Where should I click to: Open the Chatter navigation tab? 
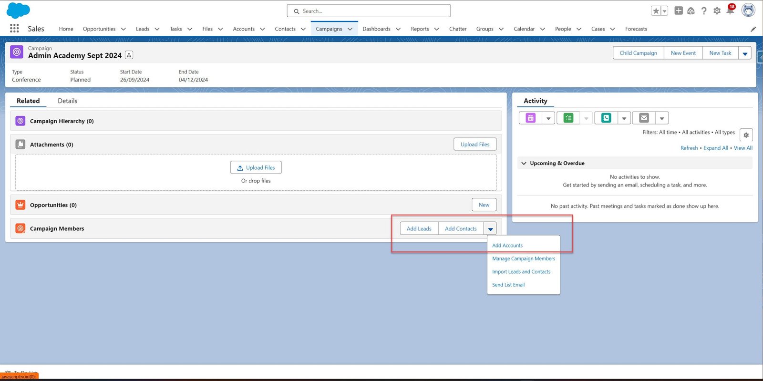[x=458, y=29]
